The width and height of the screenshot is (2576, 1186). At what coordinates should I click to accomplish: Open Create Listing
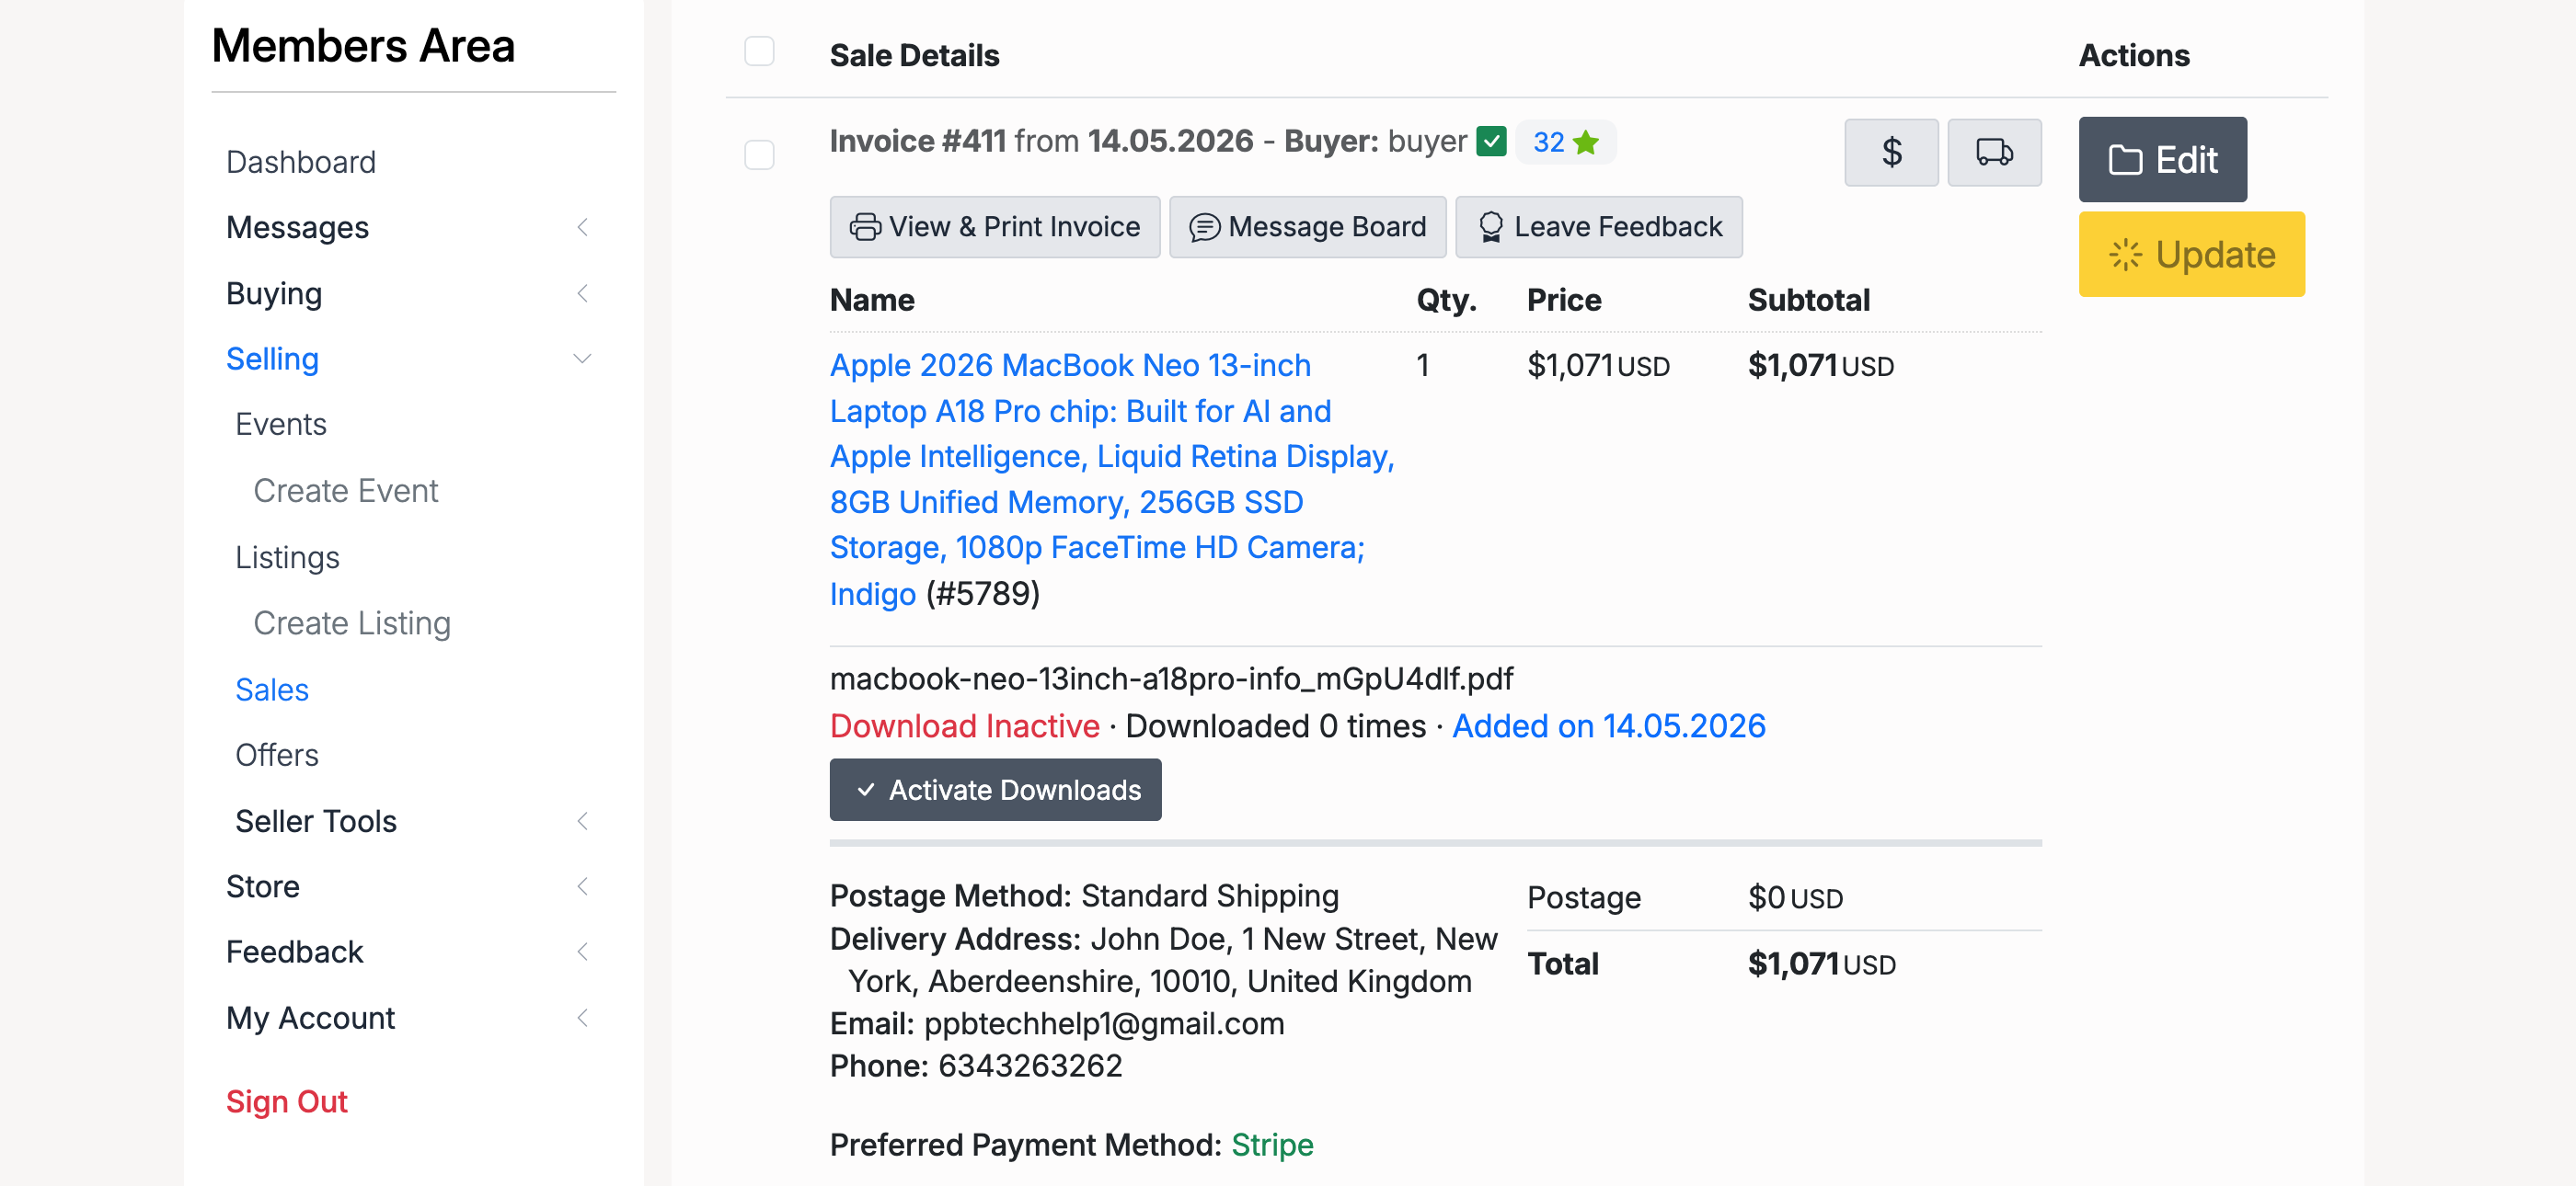352,623
